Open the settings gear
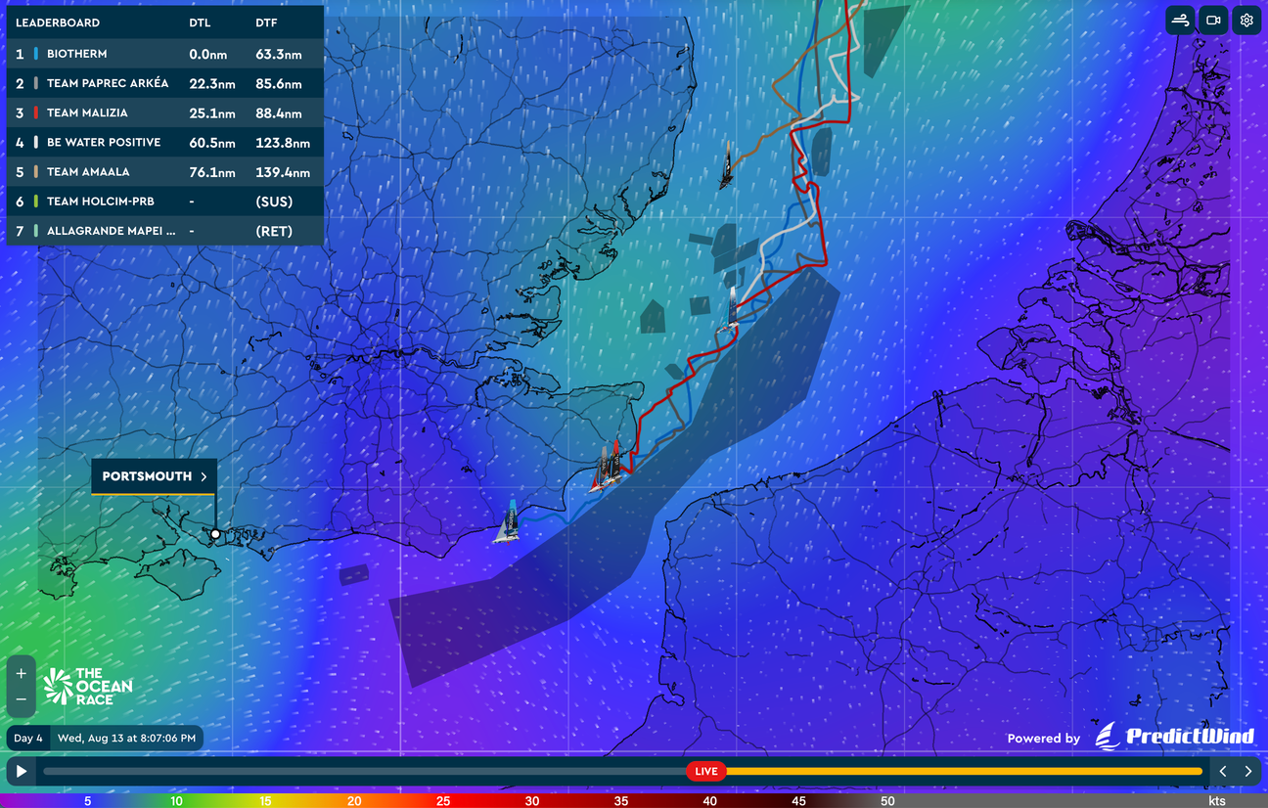The width and height of the screenshot is (1268, 808). [x=1246, y=20]
